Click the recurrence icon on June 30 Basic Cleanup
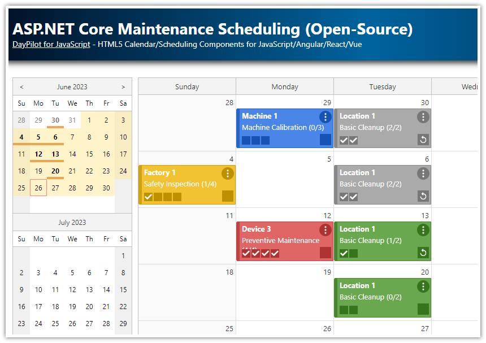Screen dimensions: 486x343 [x=423, y=140]
